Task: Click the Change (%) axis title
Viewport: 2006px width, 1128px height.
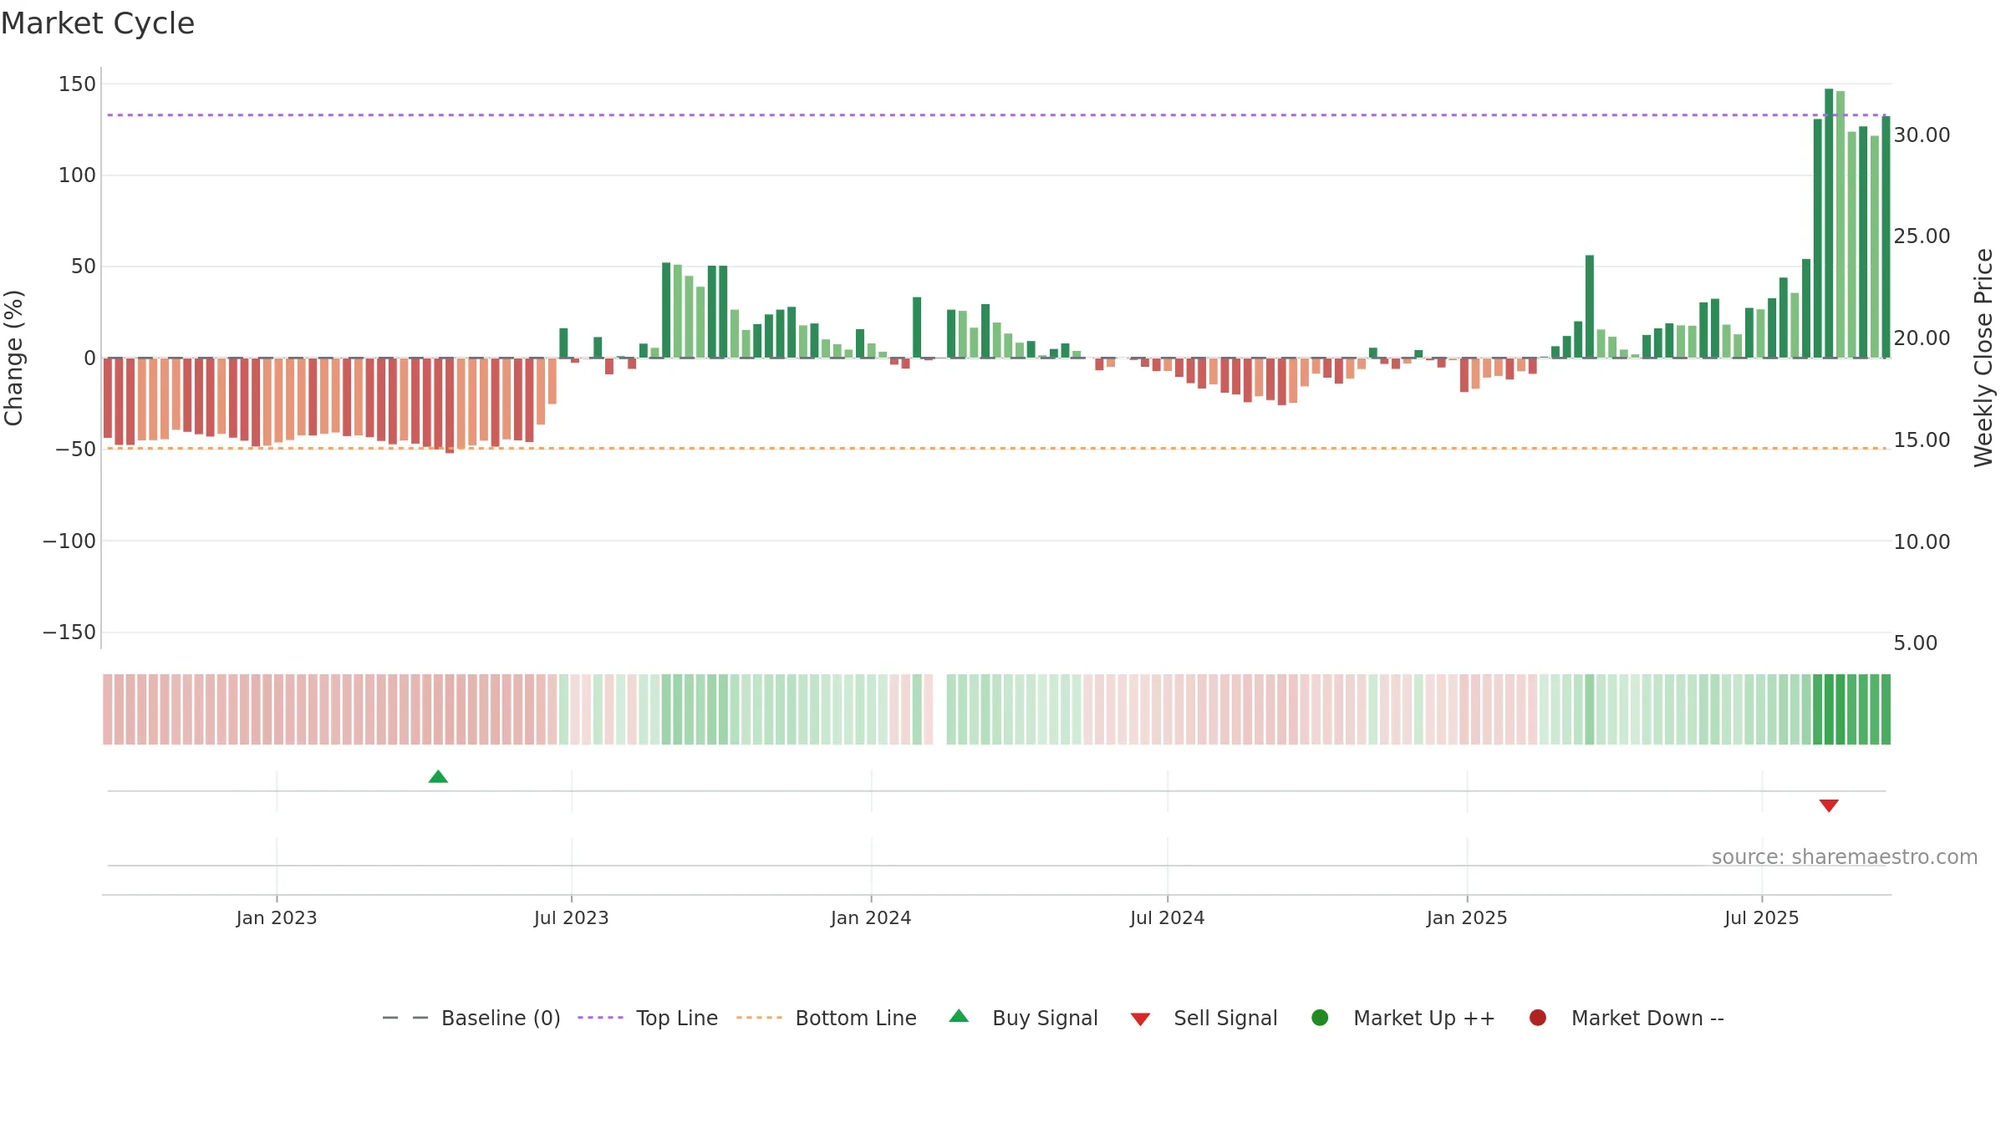Action: 13,358
